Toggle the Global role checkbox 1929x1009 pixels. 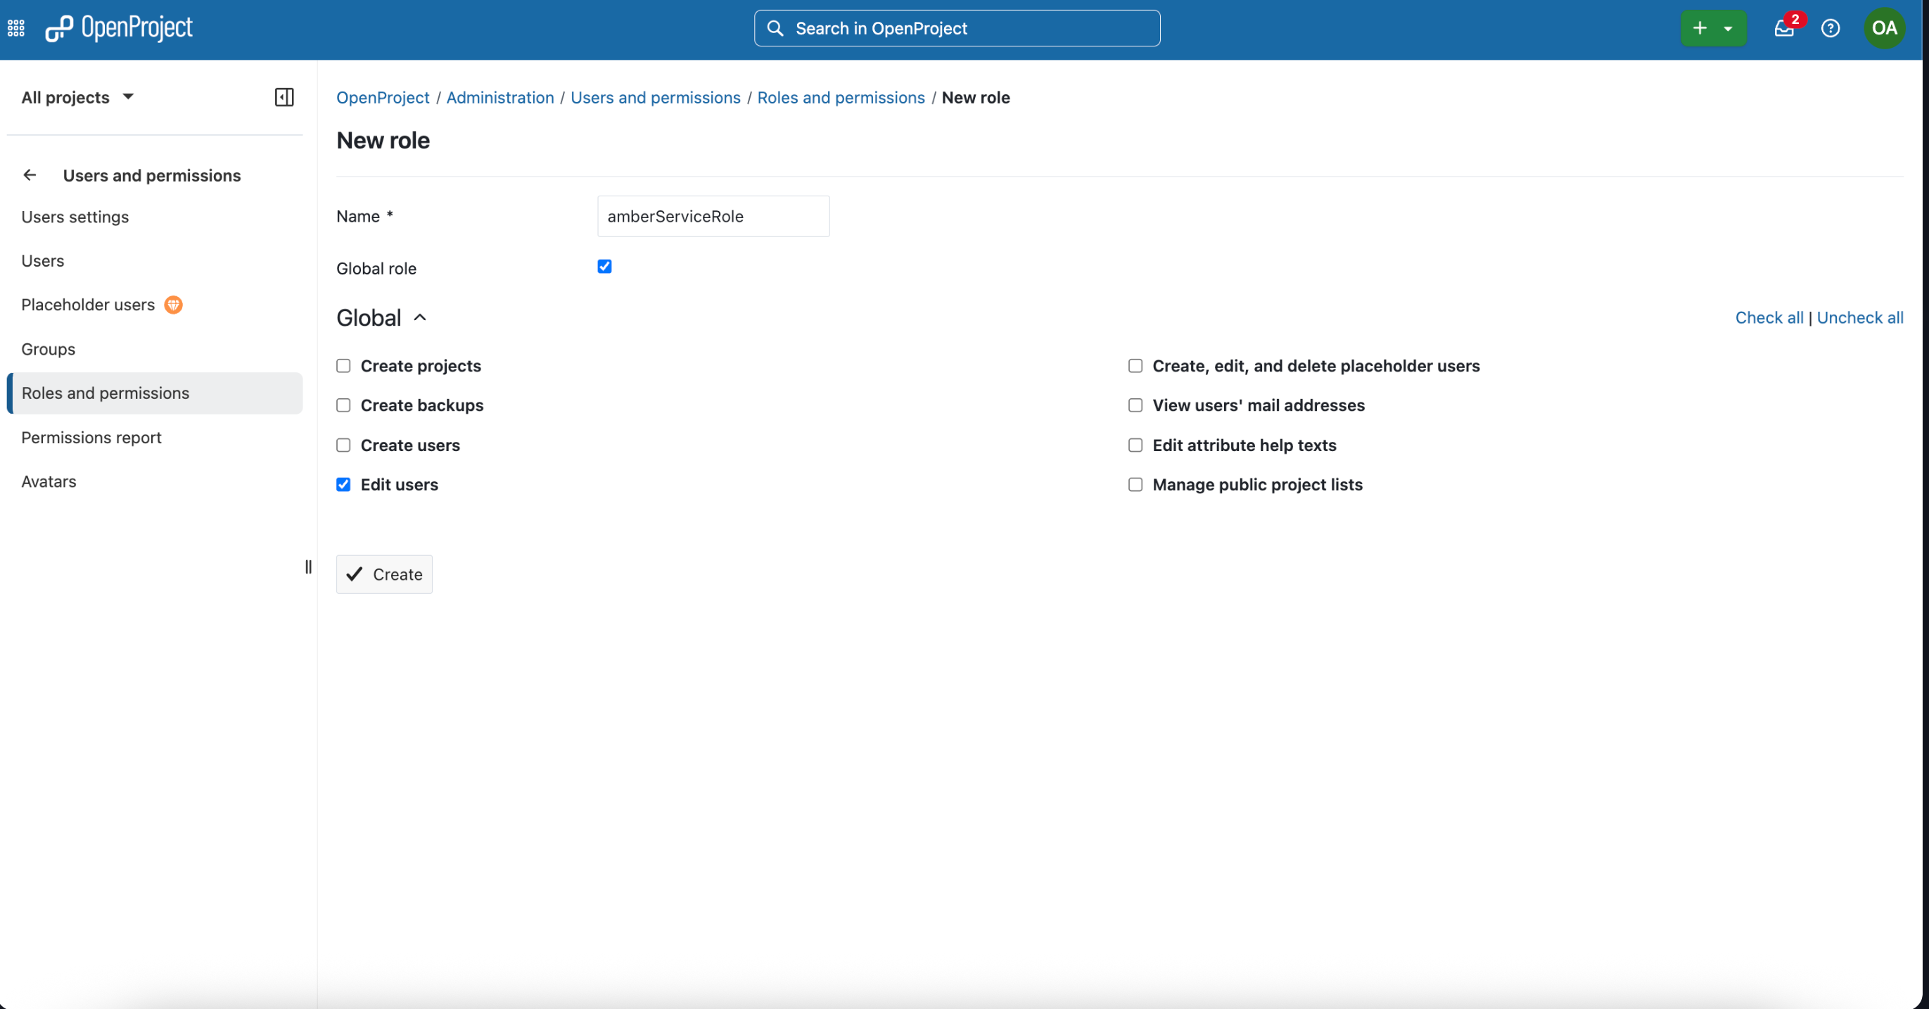(604, 267)
